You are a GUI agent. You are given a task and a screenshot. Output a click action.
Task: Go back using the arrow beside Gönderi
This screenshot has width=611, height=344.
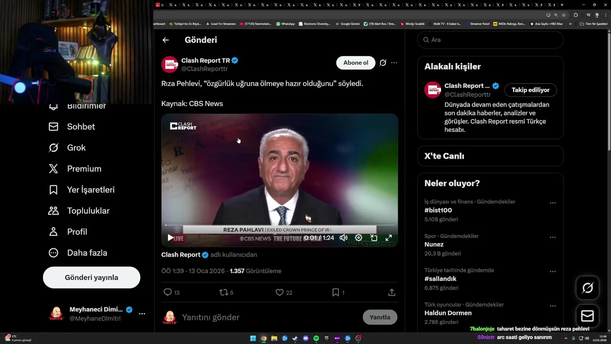[x=166, y=40]
